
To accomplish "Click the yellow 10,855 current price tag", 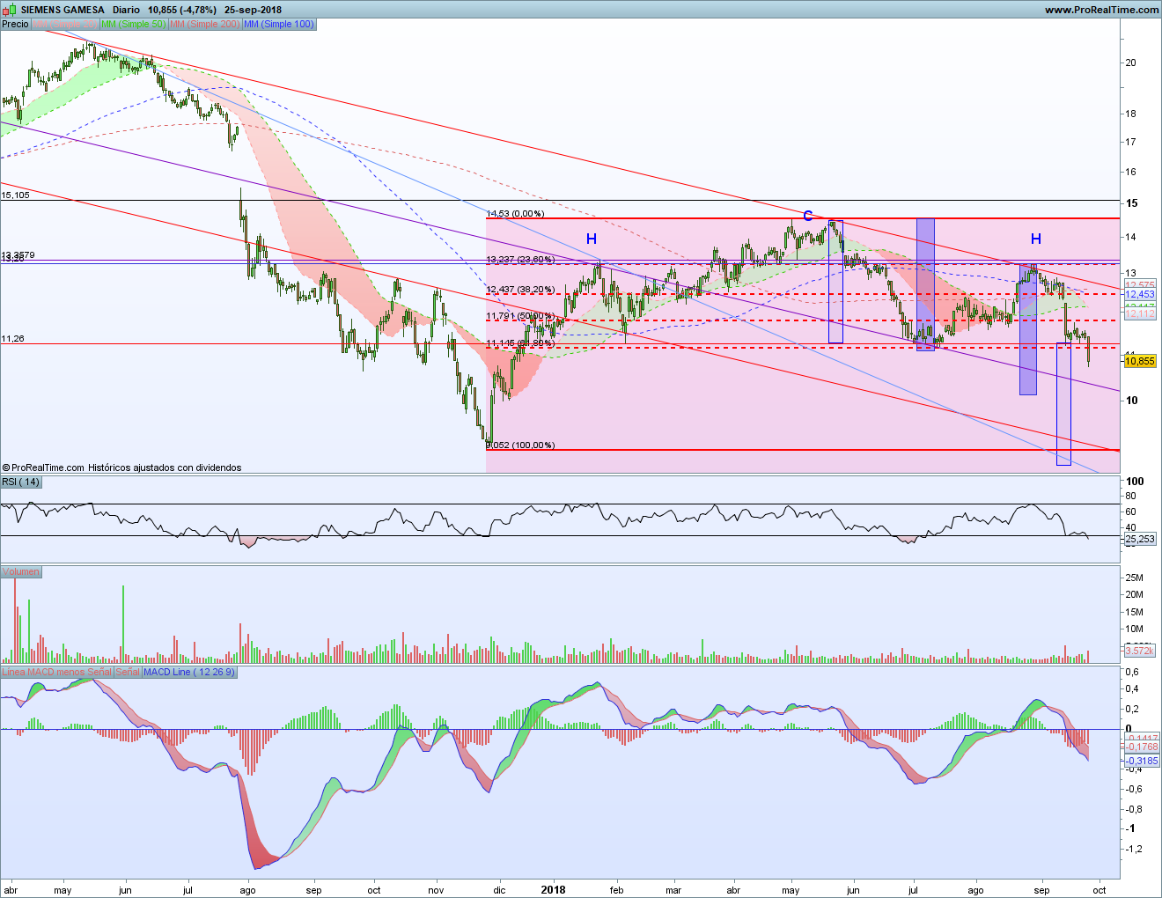I will click(1140, 361).
